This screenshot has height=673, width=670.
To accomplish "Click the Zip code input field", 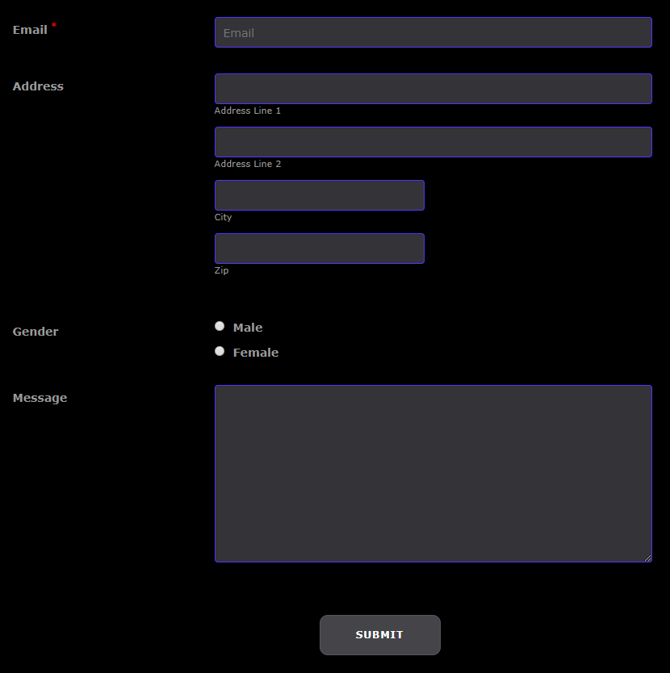I will (x=319, y=249).
